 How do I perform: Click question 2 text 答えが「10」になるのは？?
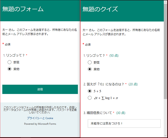[105, 84]
